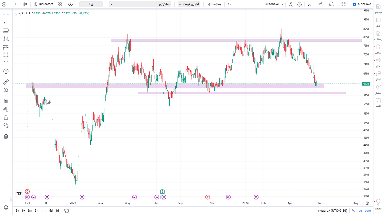383x215 pixels.
Task: Open the candlestick chart style menu
Action: pyautogui.click(x=25, y=4)
